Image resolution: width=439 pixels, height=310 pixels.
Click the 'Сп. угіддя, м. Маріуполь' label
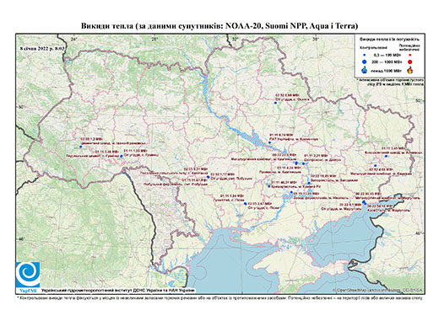pyautogui.click(x=341, y=209)
